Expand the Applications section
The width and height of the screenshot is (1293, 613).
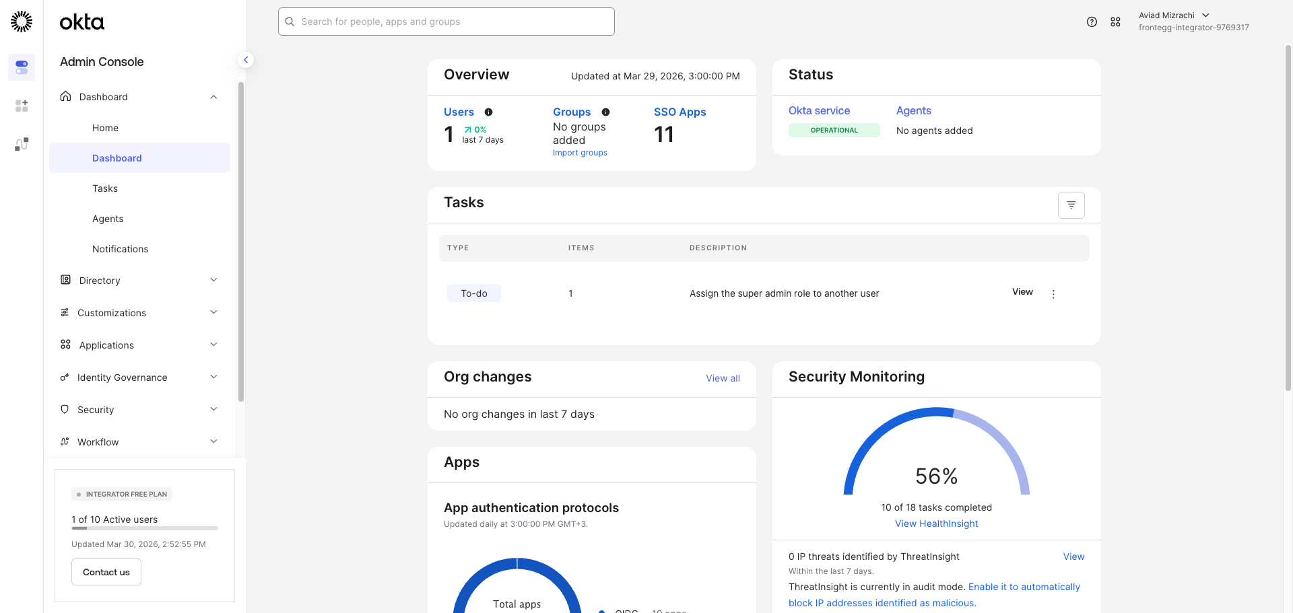[x=139, y=345]
